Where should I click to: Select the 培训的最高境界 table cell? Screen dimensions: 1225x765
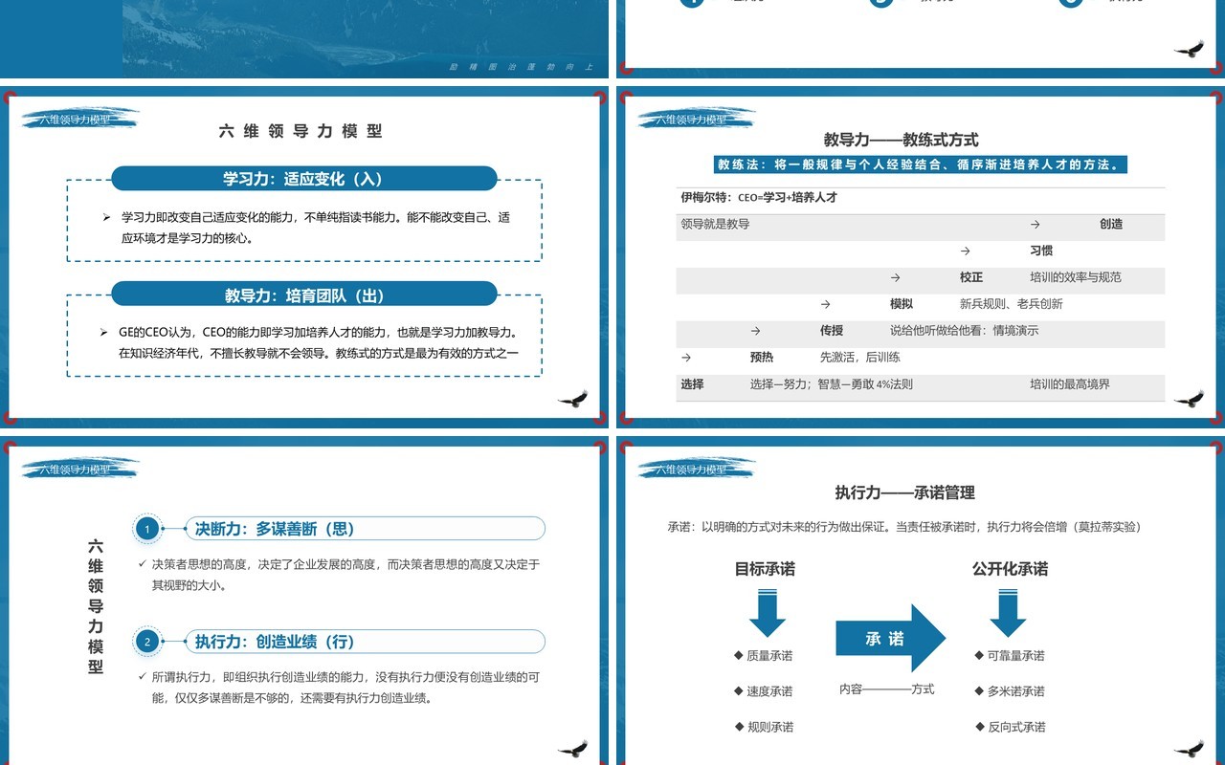click(1070, 384)
